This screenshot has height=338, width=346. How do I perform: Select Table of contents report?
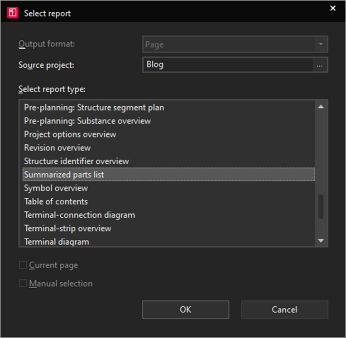[168, 201]
